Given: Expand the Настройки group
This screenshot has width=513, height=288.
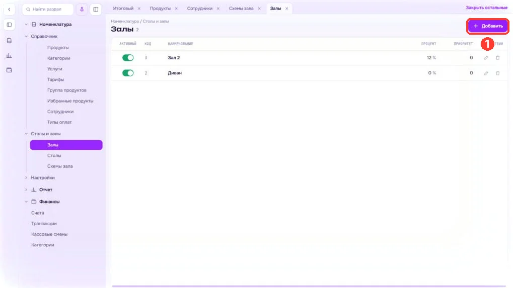Looking at the screenshot, I should (26, 177).
